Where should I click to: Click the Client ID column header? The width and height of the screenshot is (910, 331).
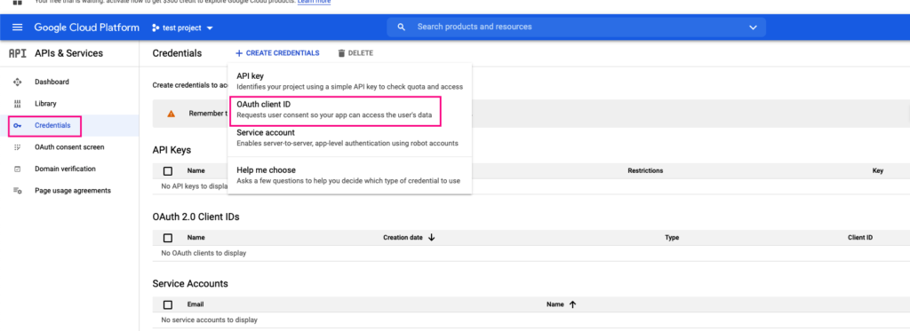[860, 238]
